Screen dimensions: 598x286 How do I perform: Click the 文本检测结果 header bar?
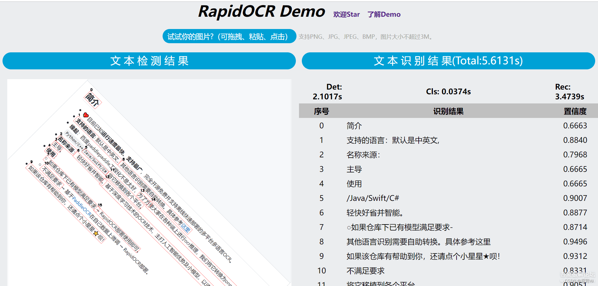(x=149, y=61)
